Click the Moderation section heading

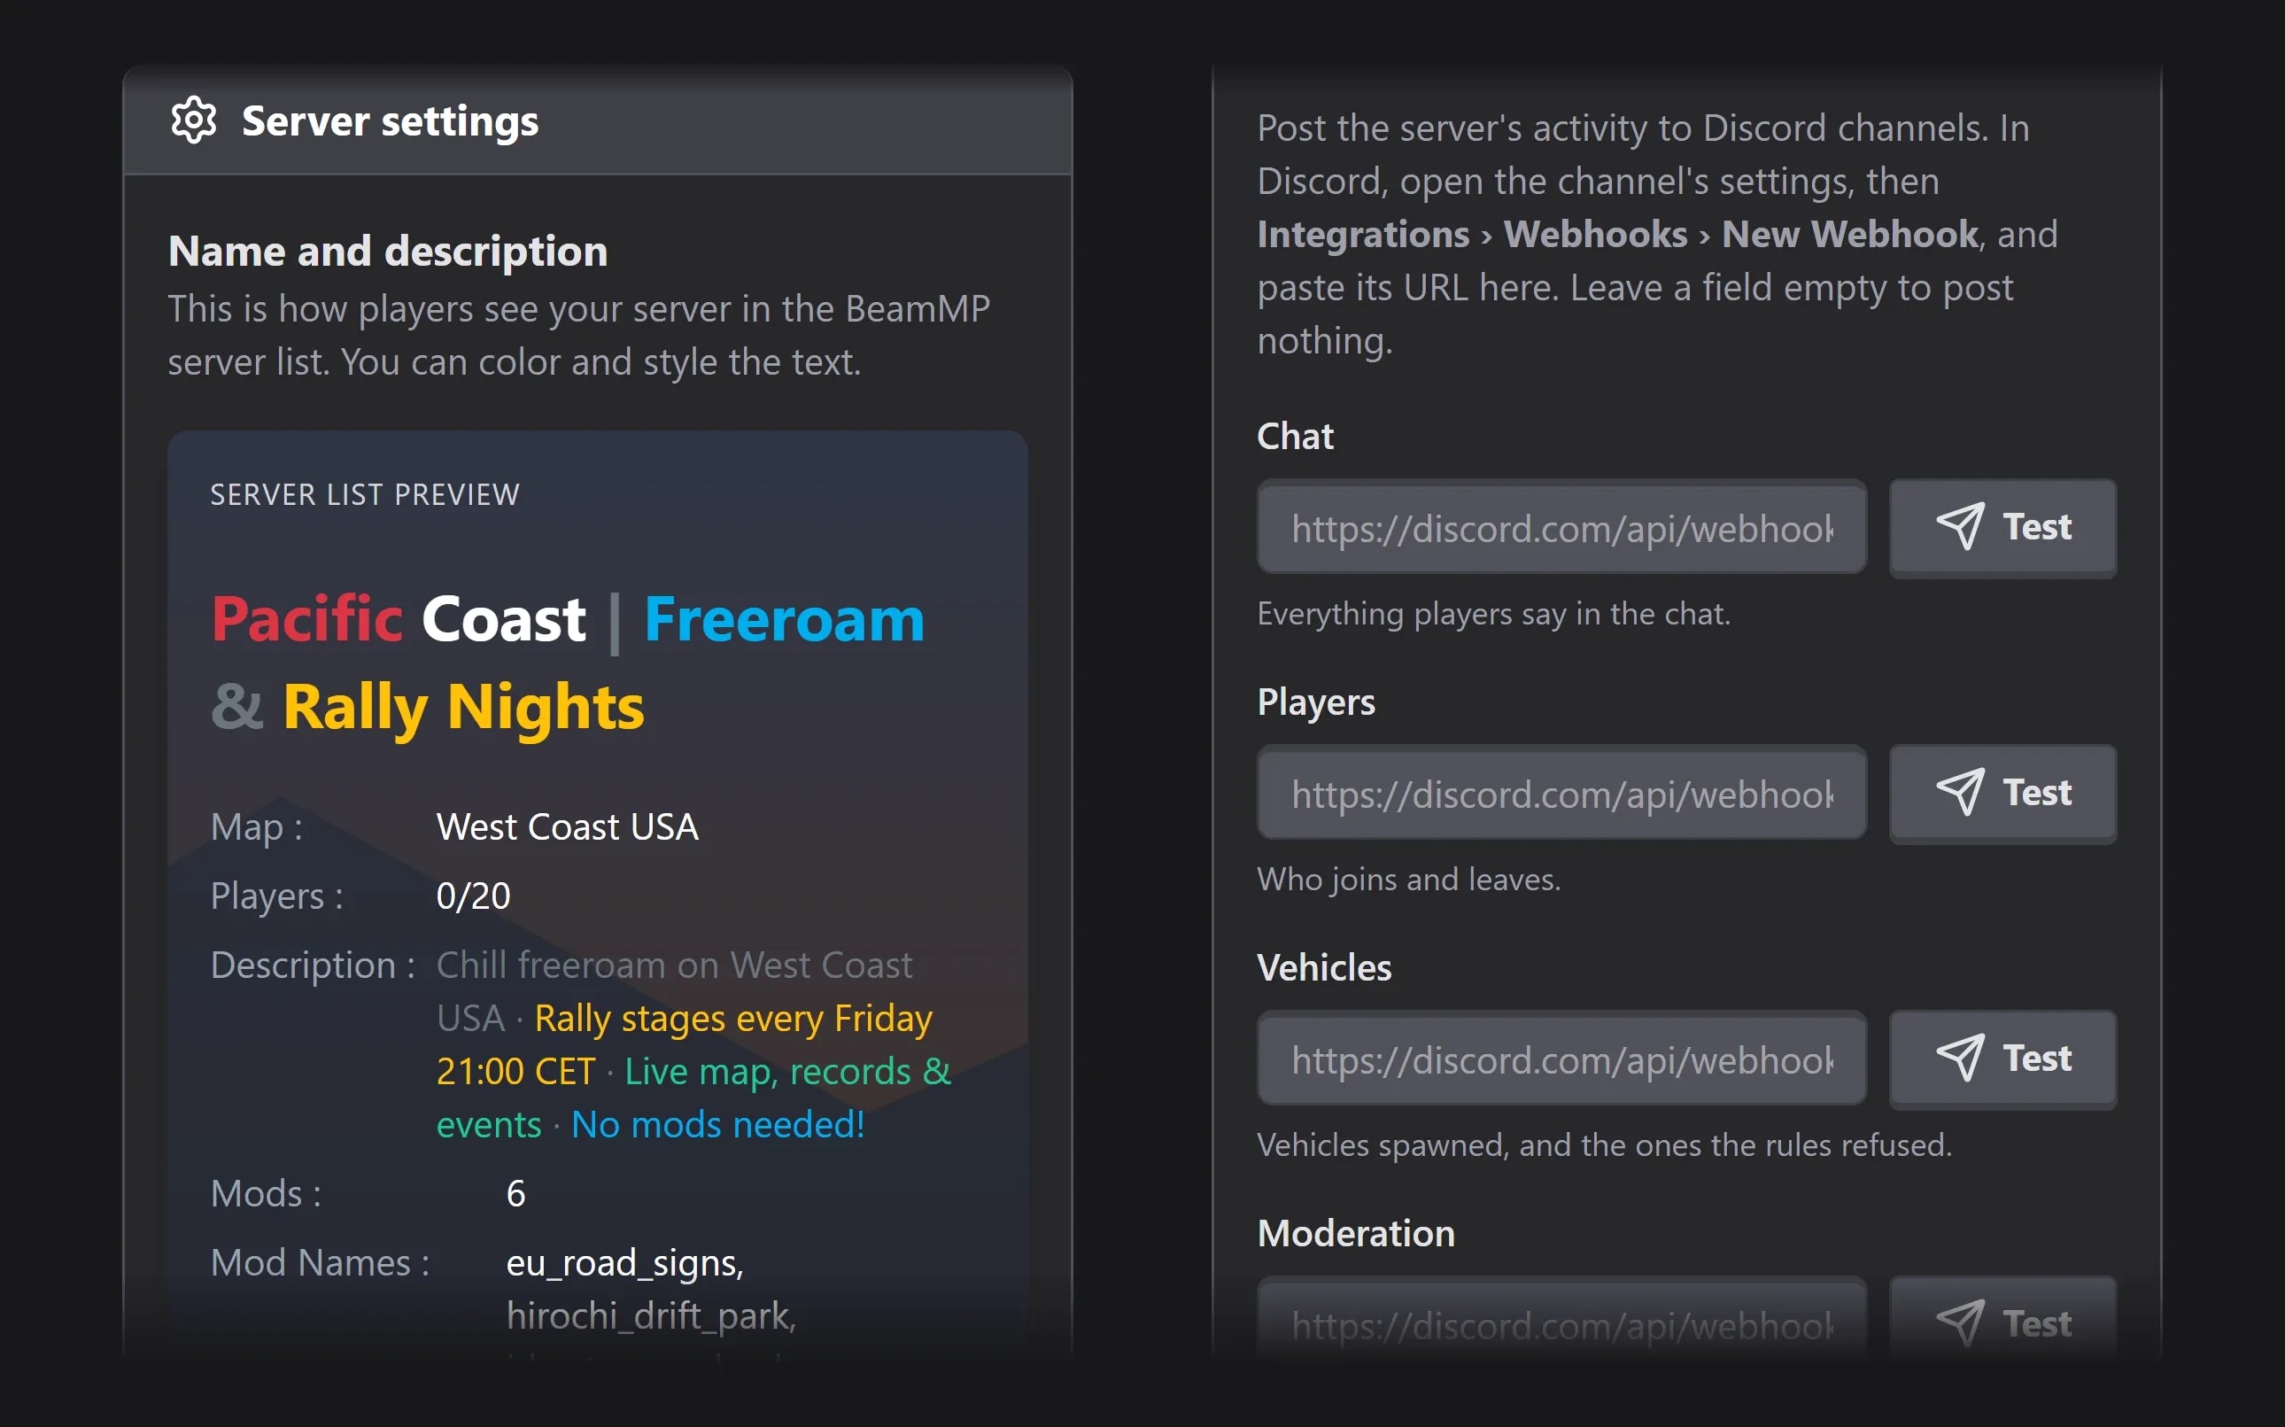[x=1356, y=1234]
